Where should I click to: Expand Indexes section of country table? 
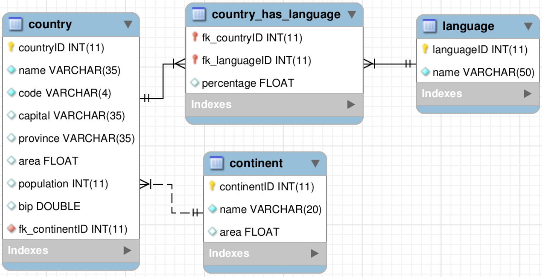click(127, 250)
